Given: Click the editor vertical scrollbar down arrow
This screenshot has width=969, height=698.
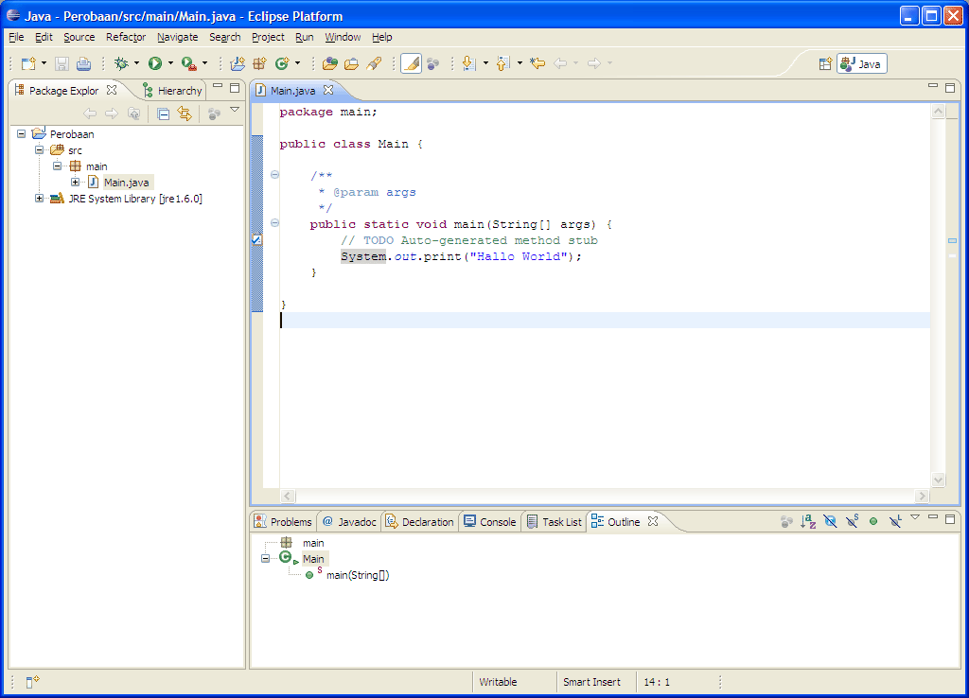Looking at the screenshot, I should tap(938, 480).
